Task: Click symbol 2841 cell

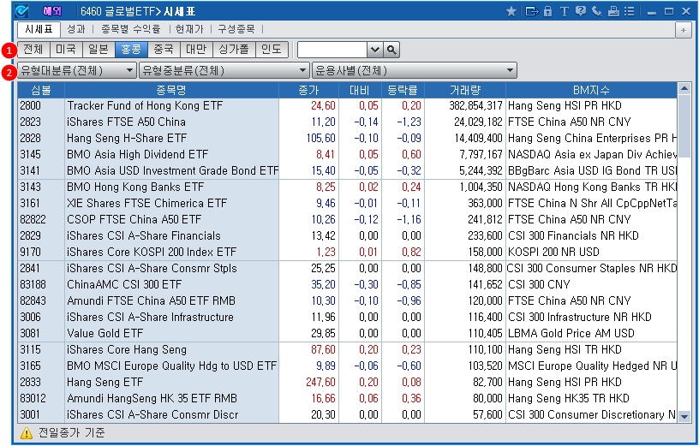Action: [x=41, y=268]
